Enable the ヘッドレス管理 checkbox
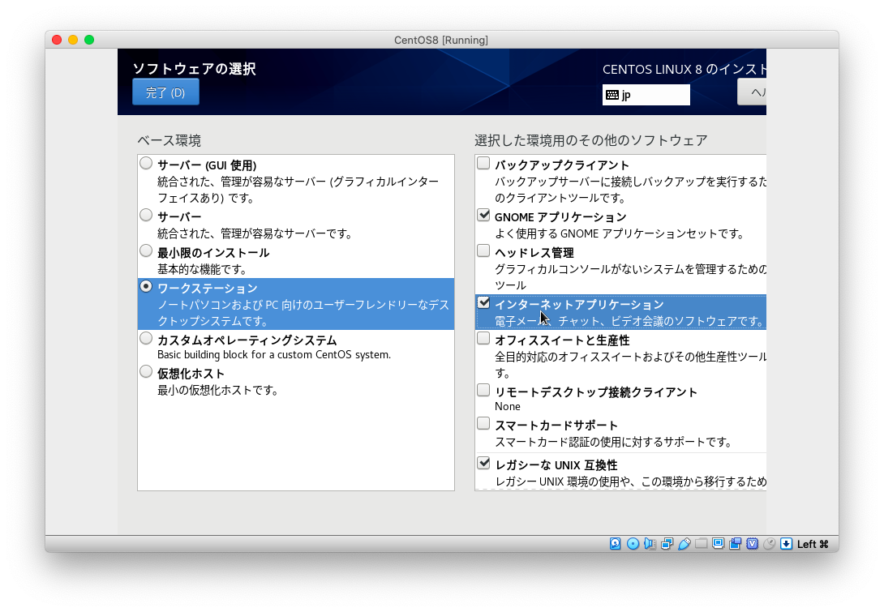 click(x=483, y=250)
